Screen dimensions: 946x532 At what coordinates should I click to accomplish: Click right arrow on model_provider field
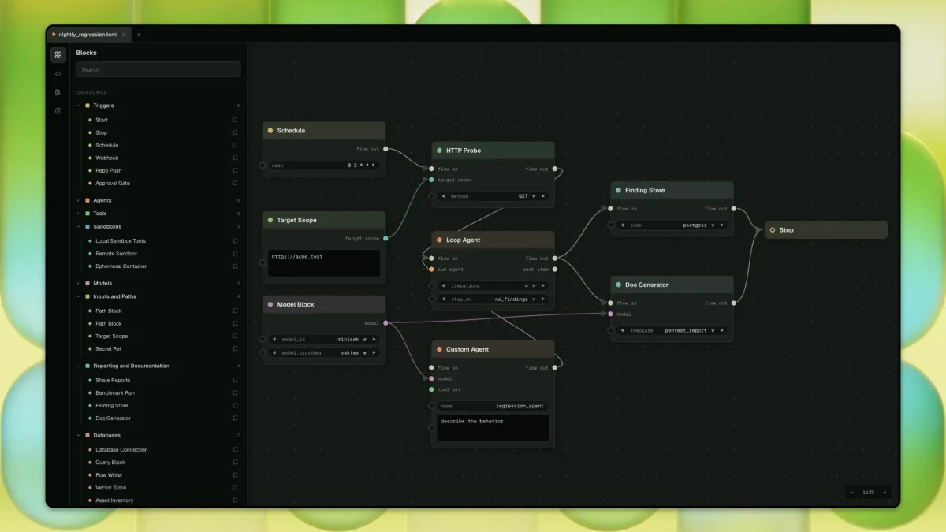point(374,353)
